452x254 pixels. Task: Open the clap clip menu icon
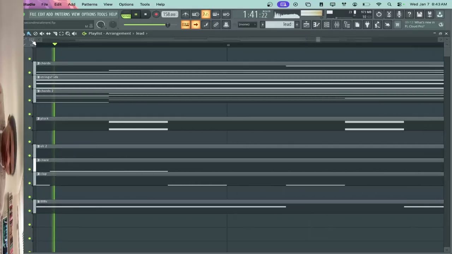pos(38,174)
